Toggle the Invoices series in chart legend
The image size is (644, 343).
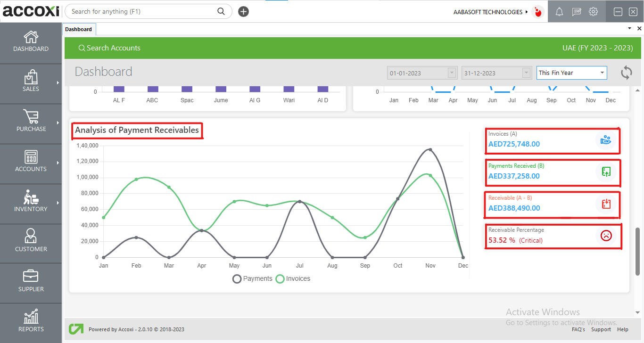pos(293,278)
